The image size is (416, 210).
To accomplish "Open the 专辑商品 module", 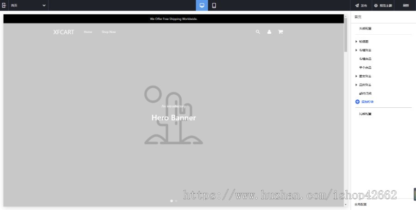I will (365, 59).
